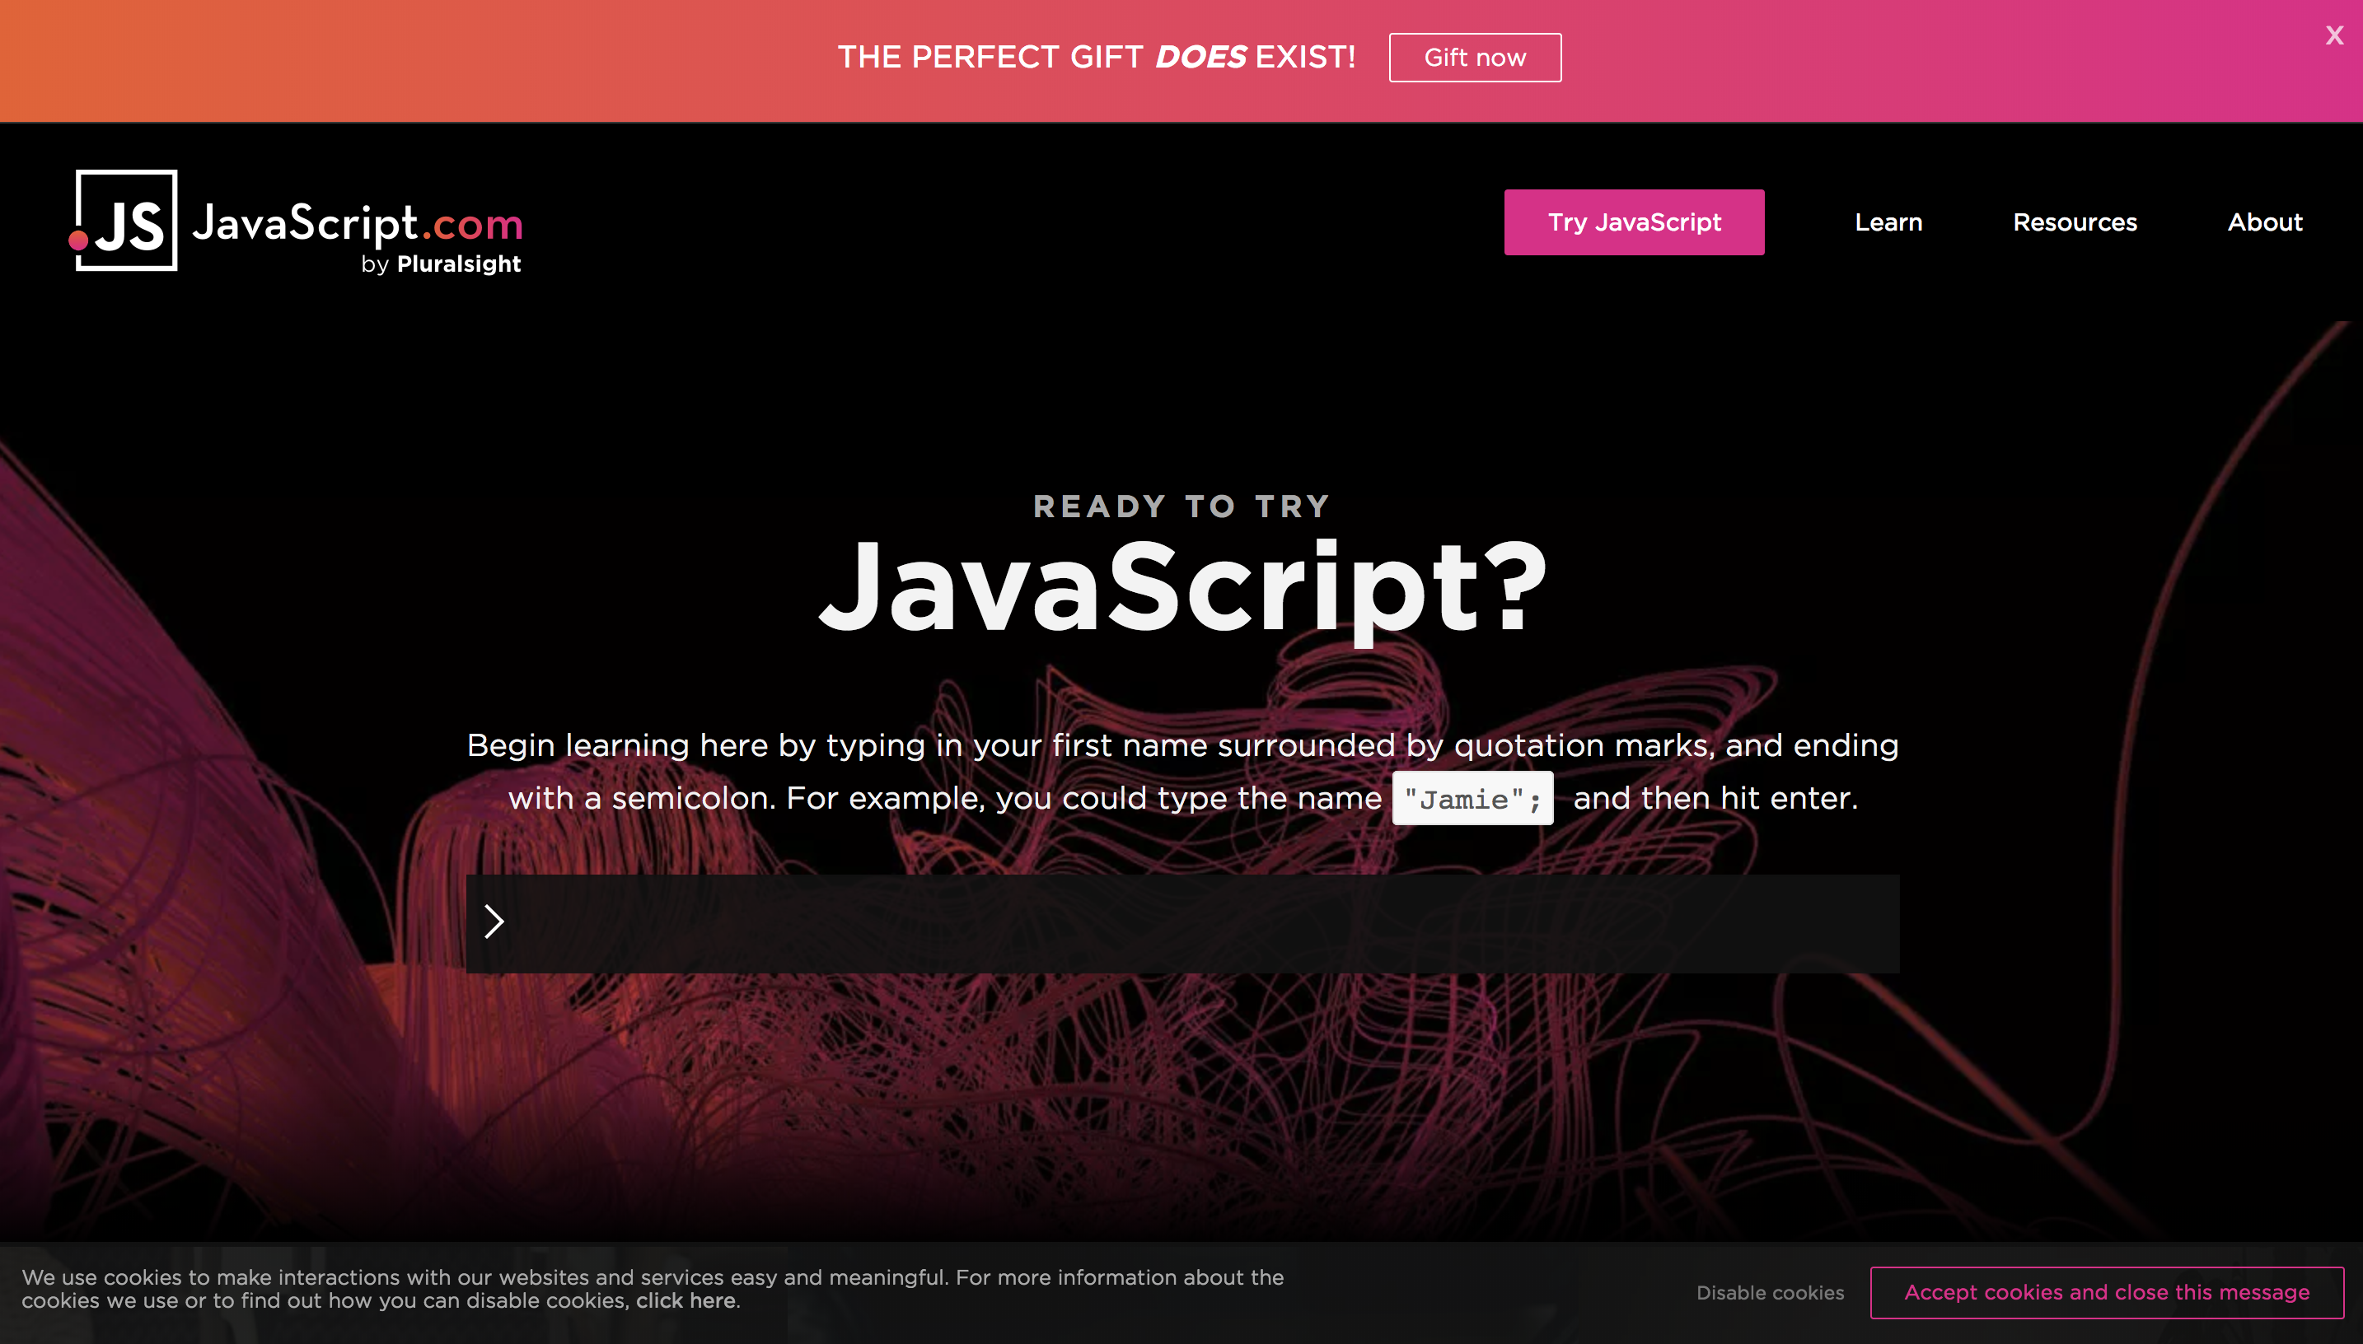This screenshot has width=2363, height=1344.
Task: Click the "Jamie"; code example
Action: (x=1472, y=799)
